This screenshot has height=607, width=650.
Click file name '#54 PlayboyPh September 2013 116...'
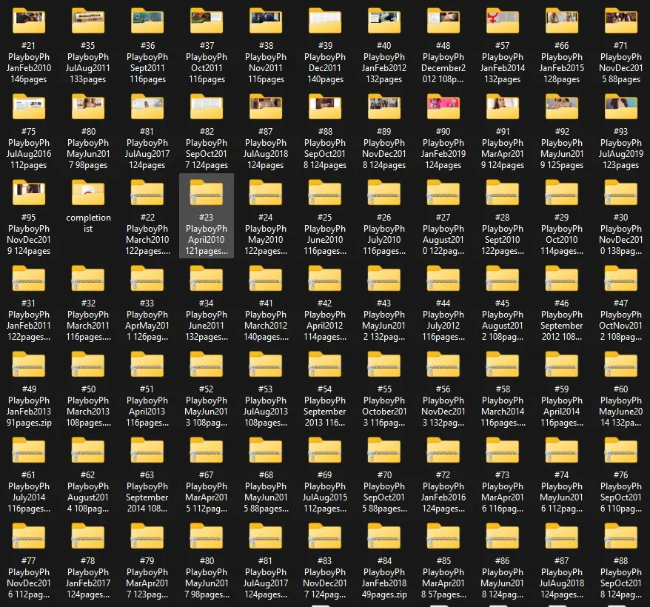[325, 406]
